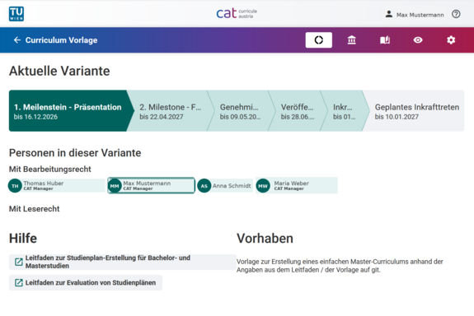Select the 2. Milestone step
Image resolution: width=474 pixels, height=316 pixels.
(170, 111)
